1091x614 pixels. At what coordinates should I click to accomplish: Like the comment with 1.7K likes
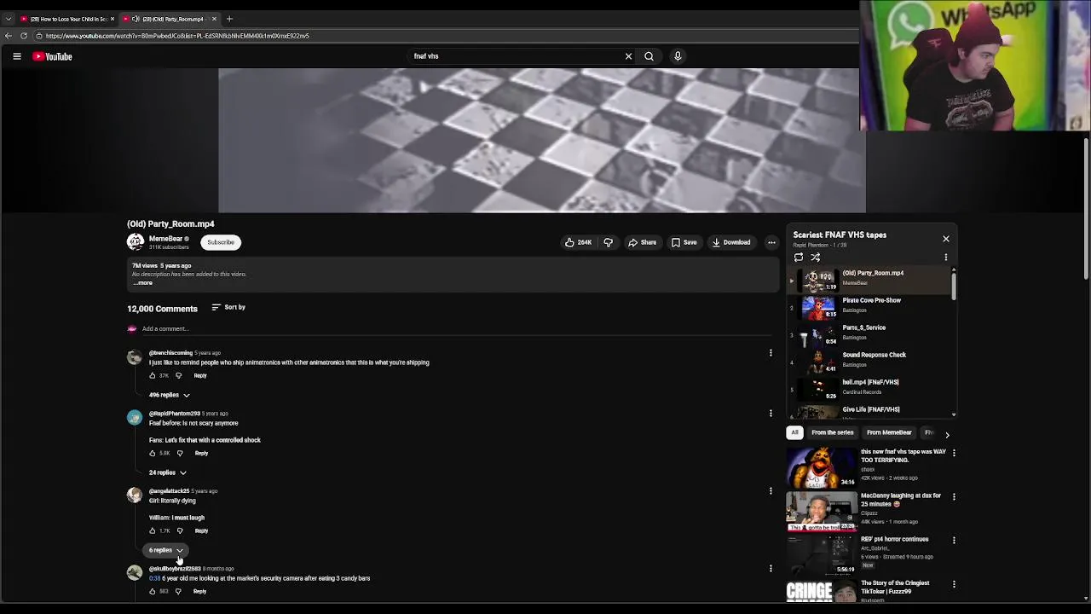pos(153,530)
